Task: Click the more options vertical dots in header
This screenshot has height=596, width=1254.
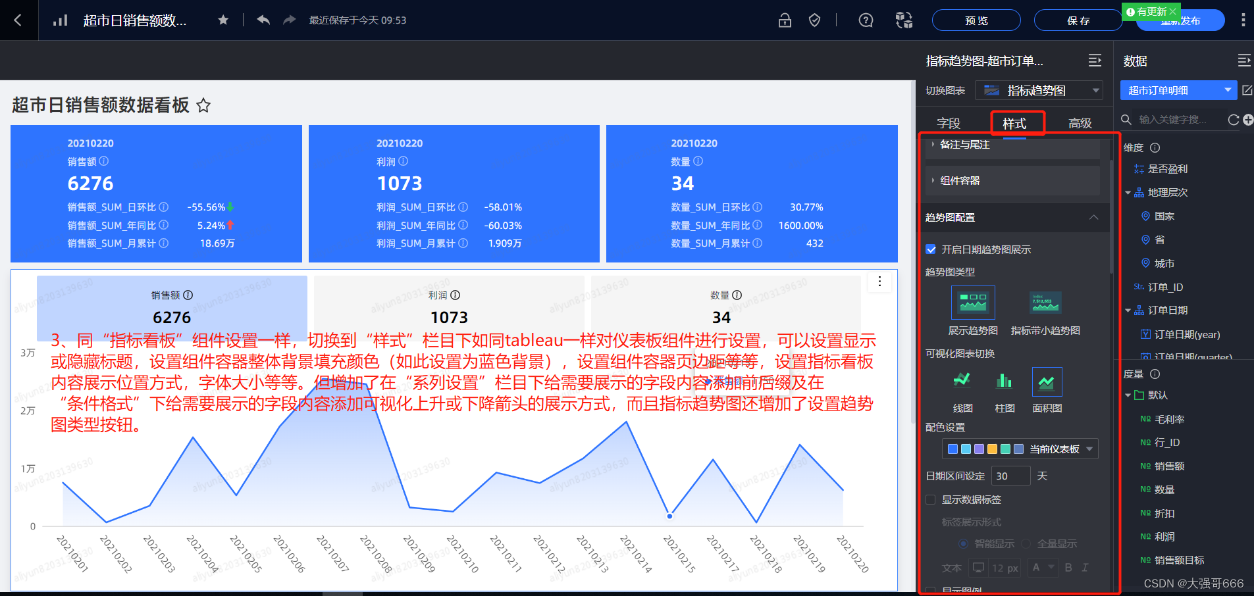Action: (x=1243, y=20)
